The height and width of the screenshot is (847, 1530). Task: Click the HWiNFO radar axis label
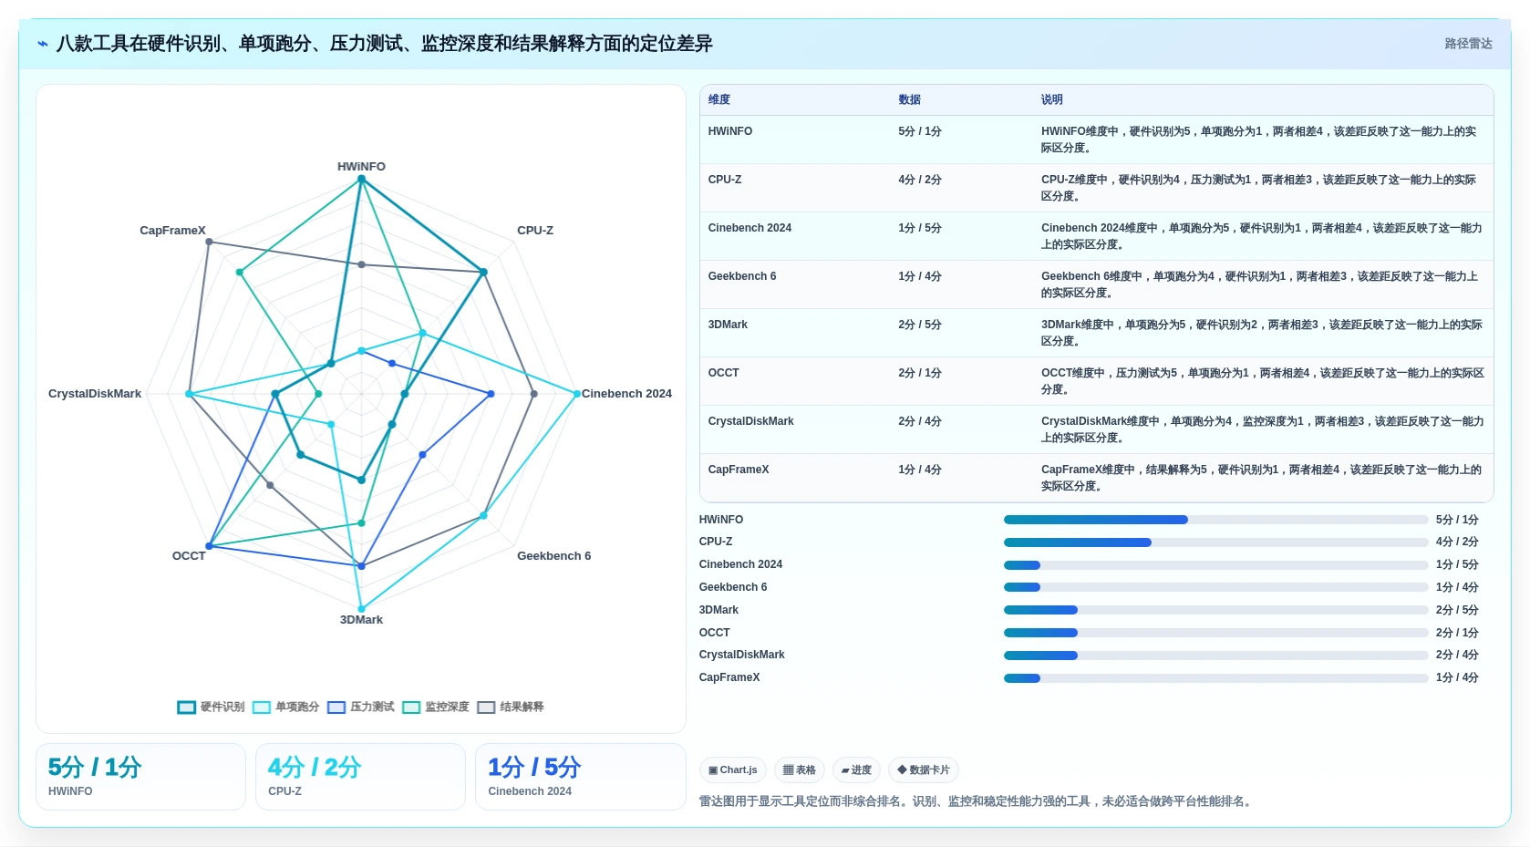[x=361, y=167]
